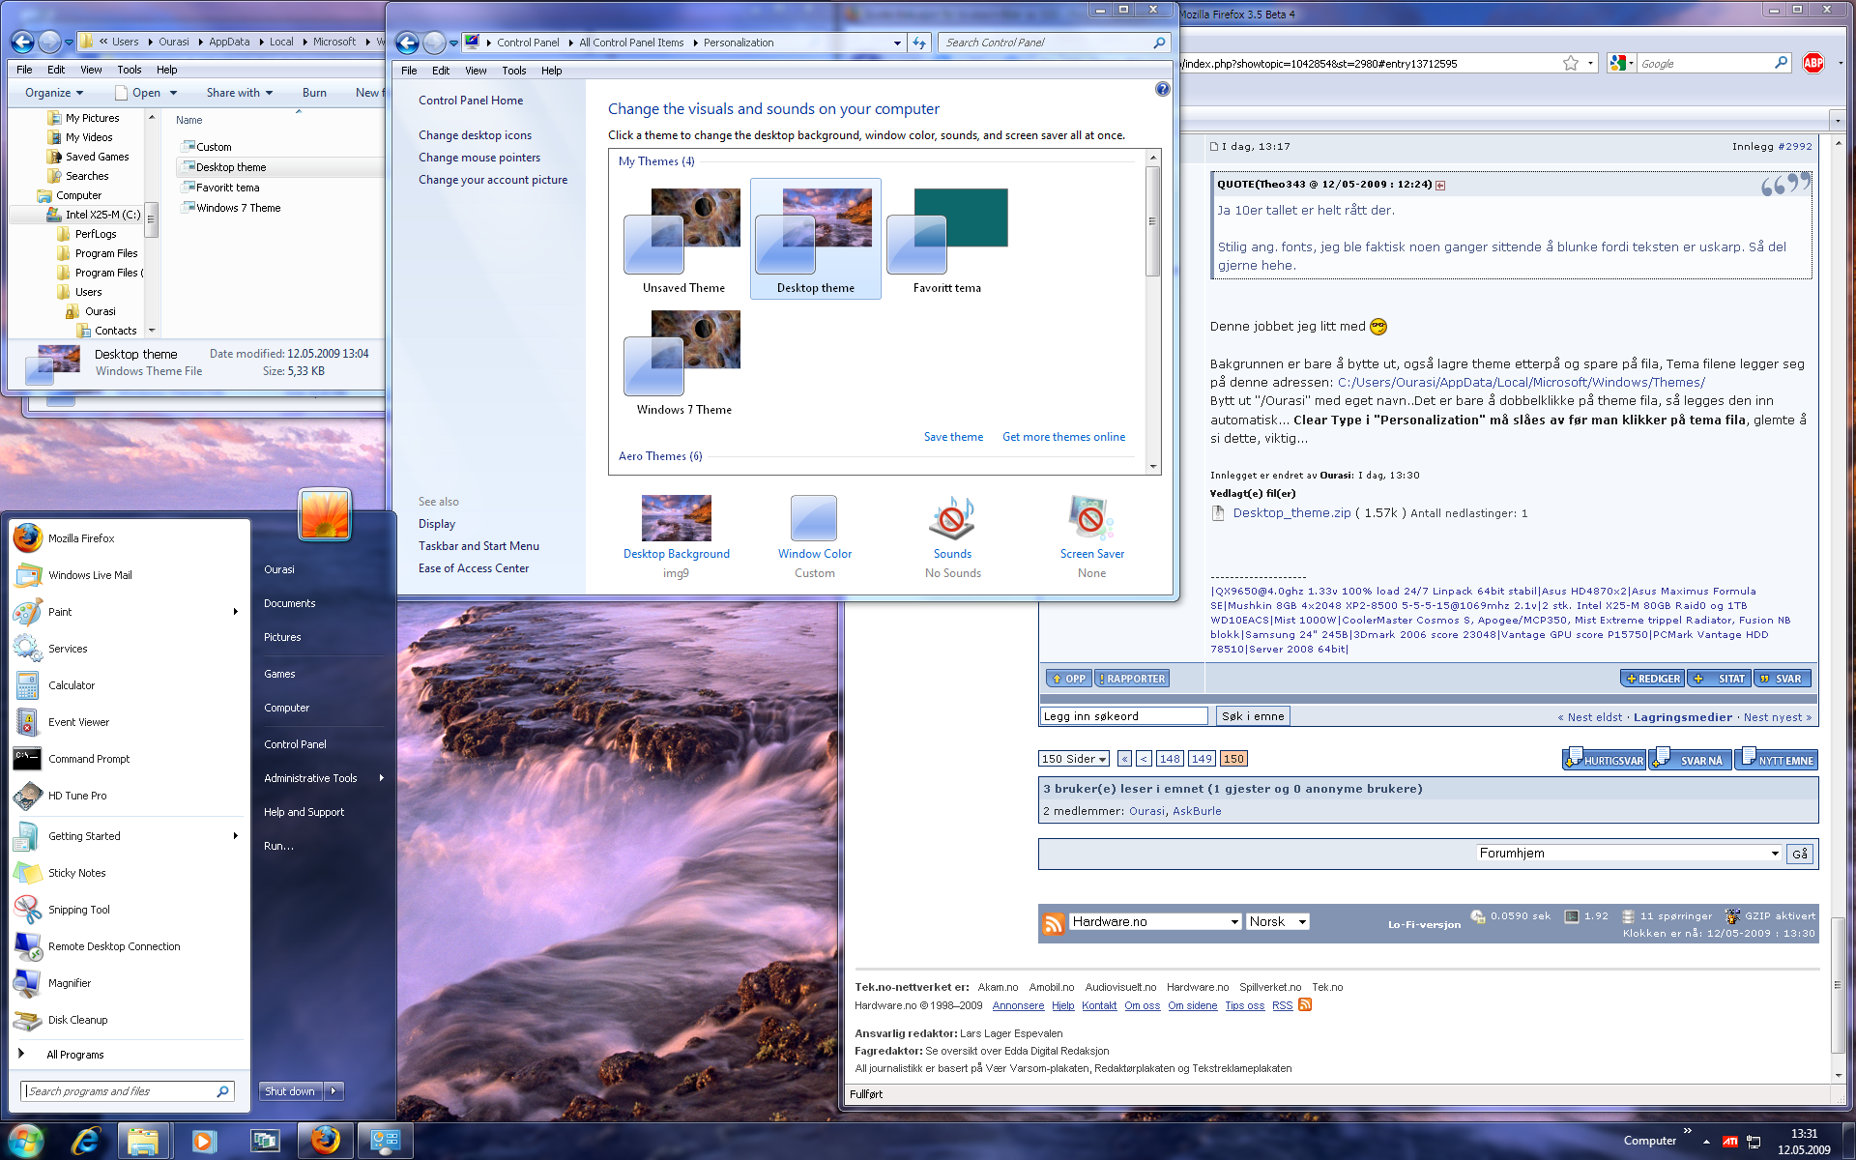Open HD Tune Pro from Start menu
Screen dimensions: 1856x1160
coord(77,796)
